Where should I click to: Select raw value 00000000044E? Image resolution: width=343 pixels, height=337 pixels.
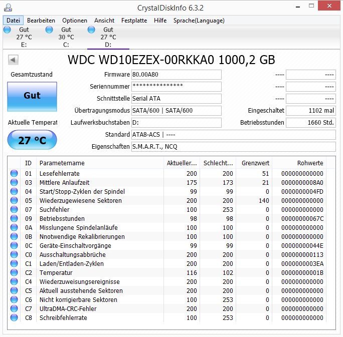(x=302, y=246)
